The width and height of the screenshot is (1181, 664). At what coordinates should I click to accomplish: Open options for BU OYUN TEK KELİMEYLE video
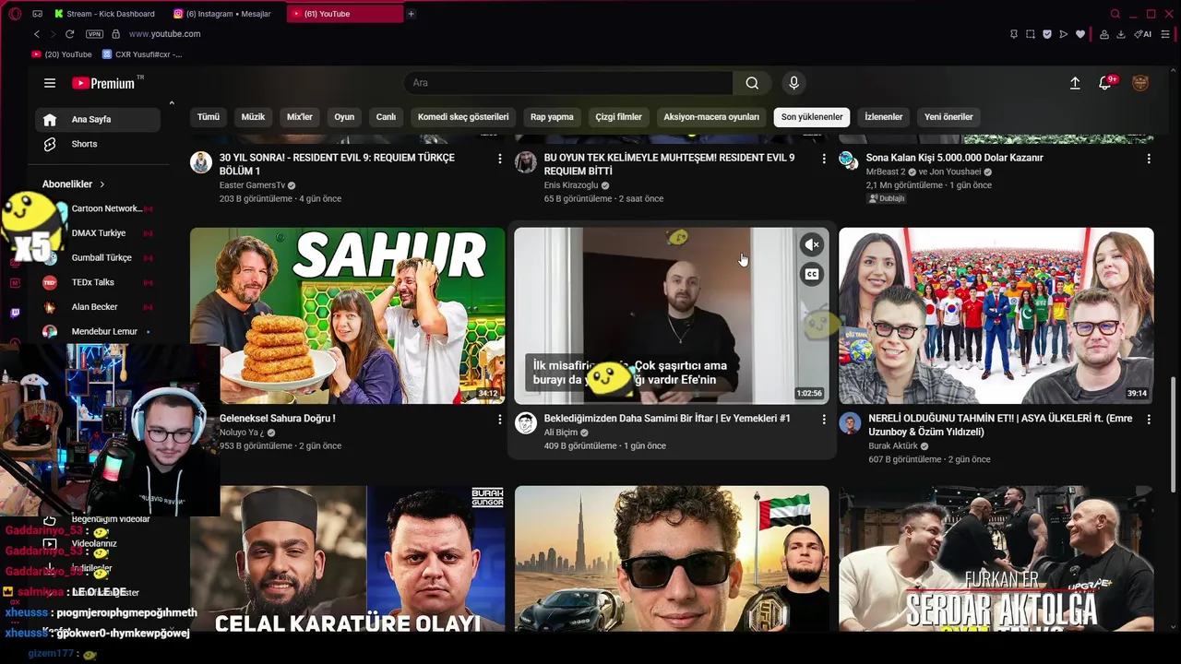[824, 159]
